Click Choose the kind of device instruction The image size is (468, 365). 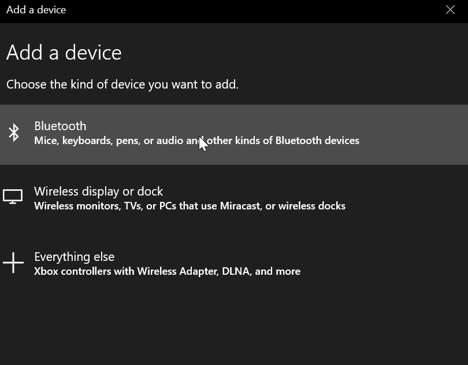point(122,84)
